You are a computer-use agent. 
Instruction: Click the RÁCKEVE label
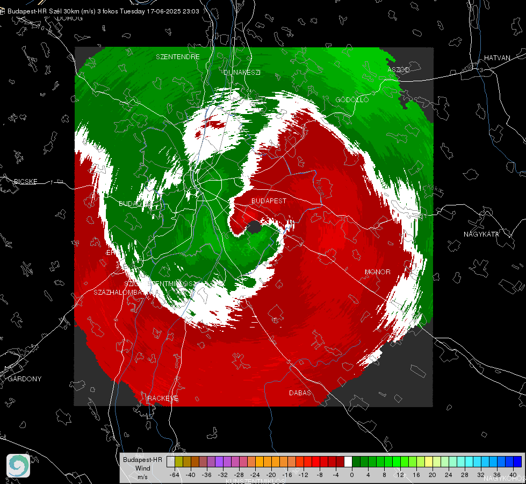pos(163,398)
